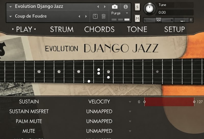The width and height of the screenshot is (204, 139).
Task: Mute the instrument with the M button
Action: (x=137, y=18)
